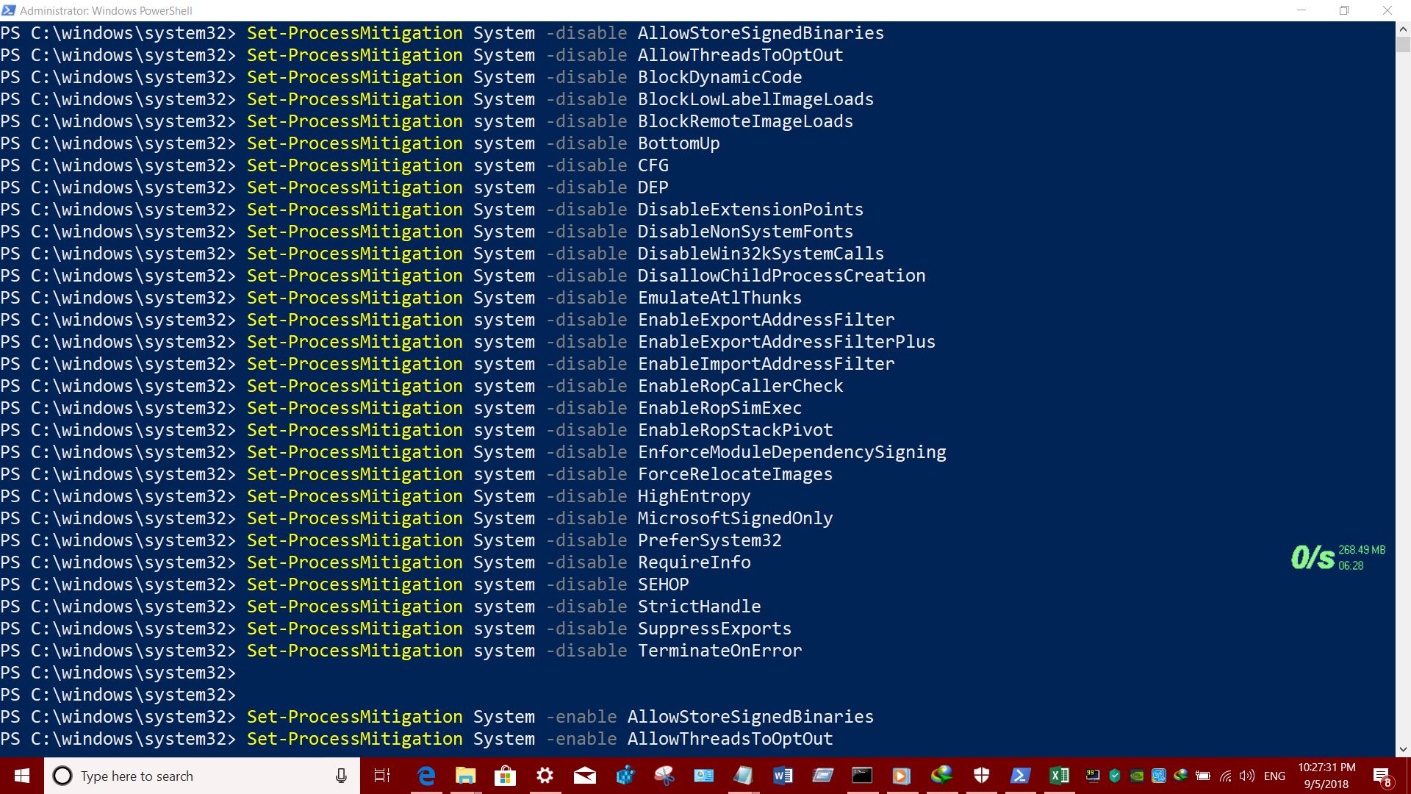Open Windows Store from taskbar
The height and width of the screenshot is (794, 1411).
(505, 776)
